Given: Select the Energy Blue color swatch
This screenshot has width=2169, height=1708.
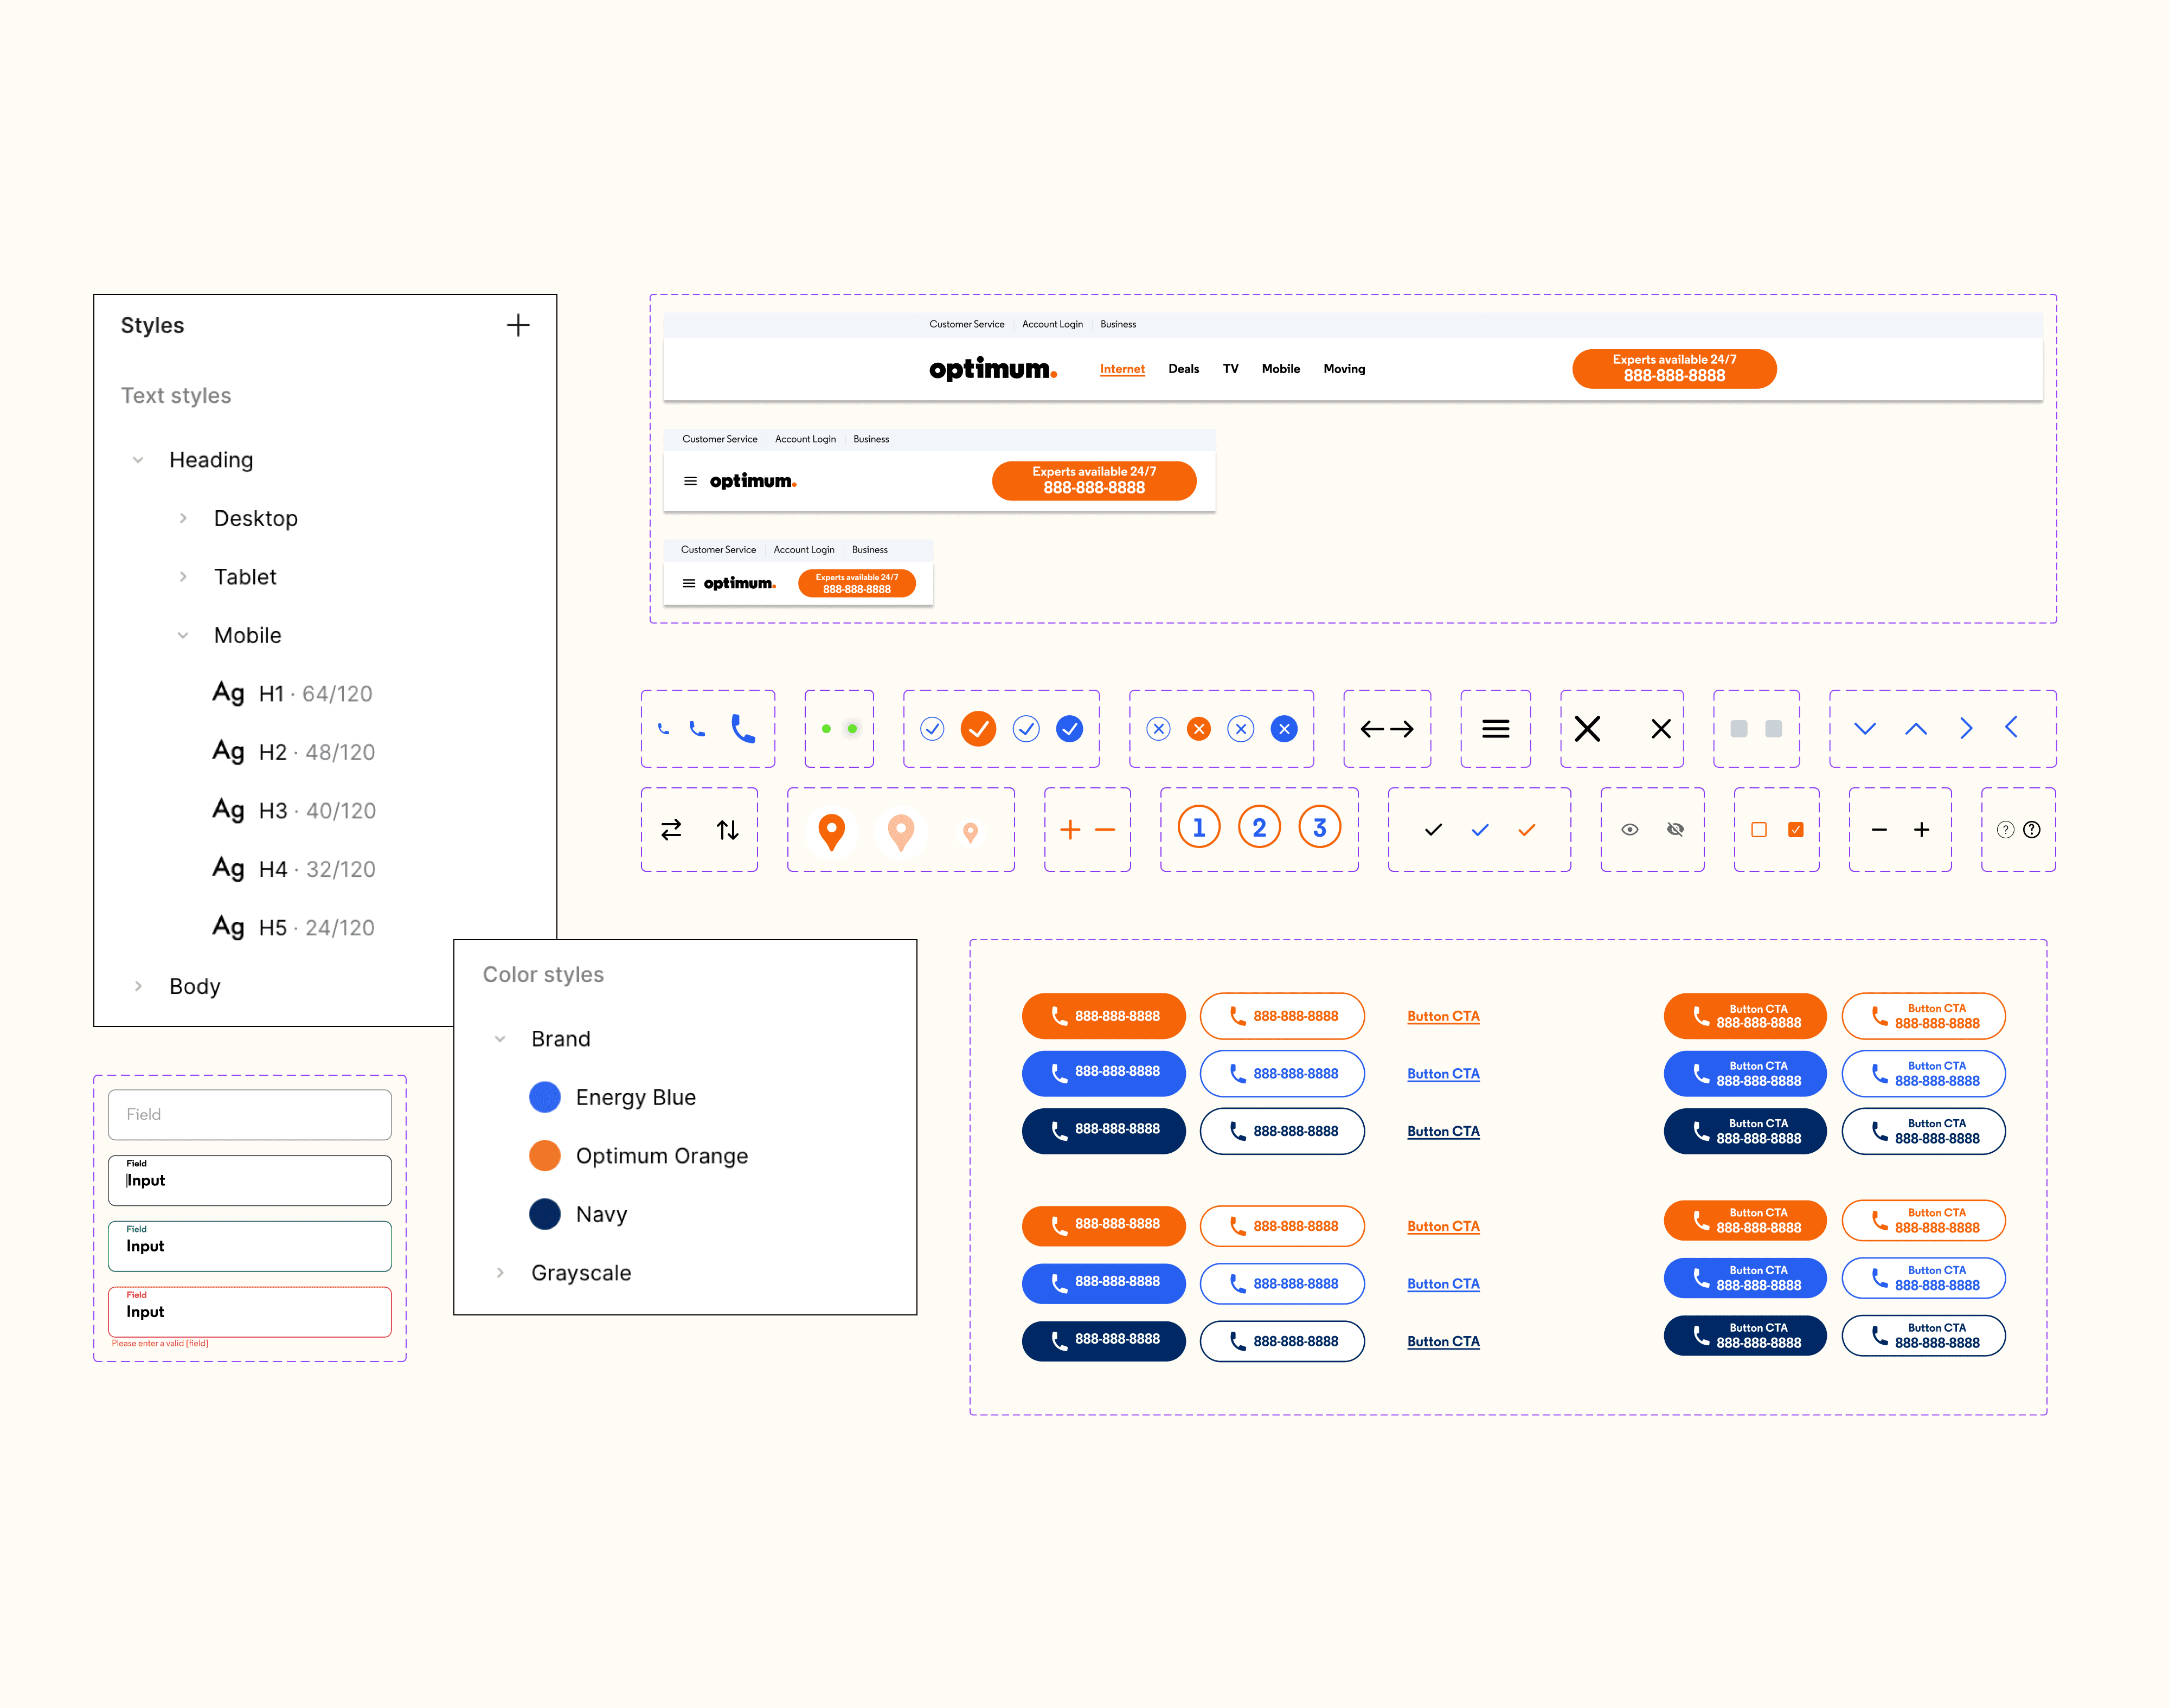Looking at the screenshot, I should 545,1097.
